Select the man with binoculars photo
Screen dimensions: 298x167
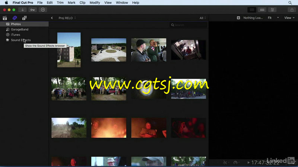pos(149,50)
